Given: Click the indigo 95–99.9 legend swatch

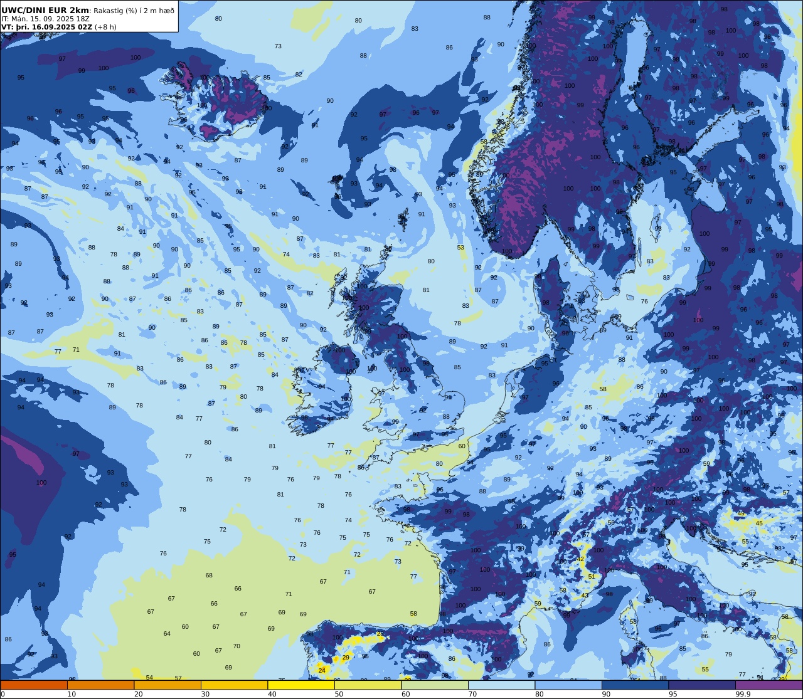Looking at the screenshot, I should (702, 685).
